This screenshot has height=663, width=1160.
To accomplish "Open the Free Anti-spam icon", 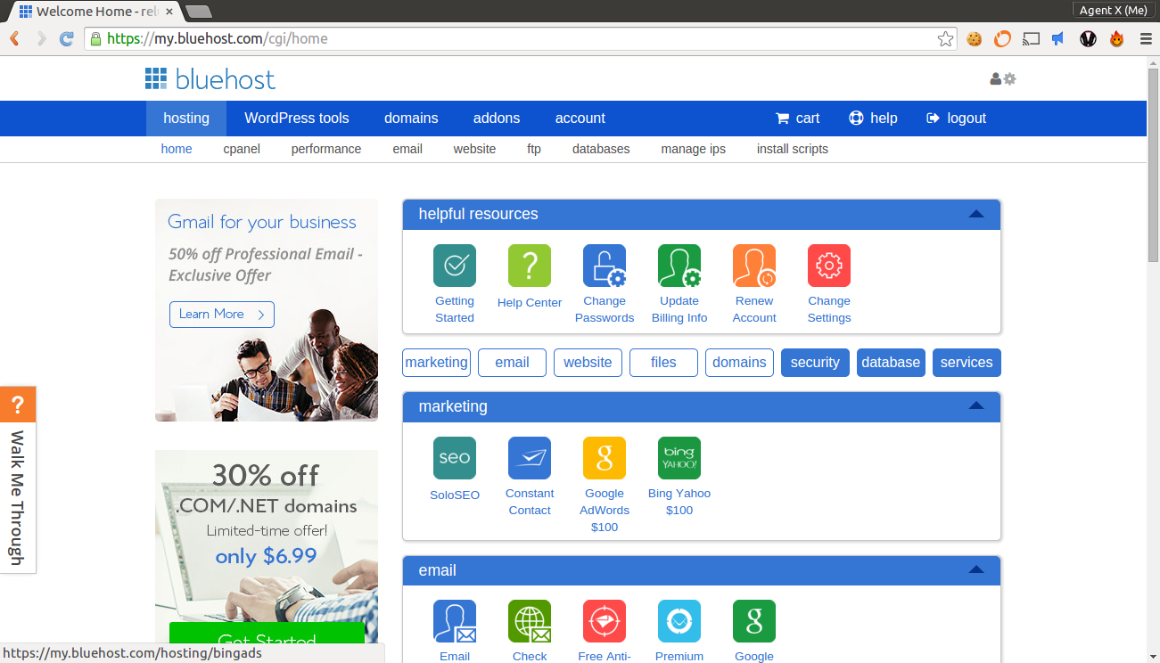I will tap(605, 621).
